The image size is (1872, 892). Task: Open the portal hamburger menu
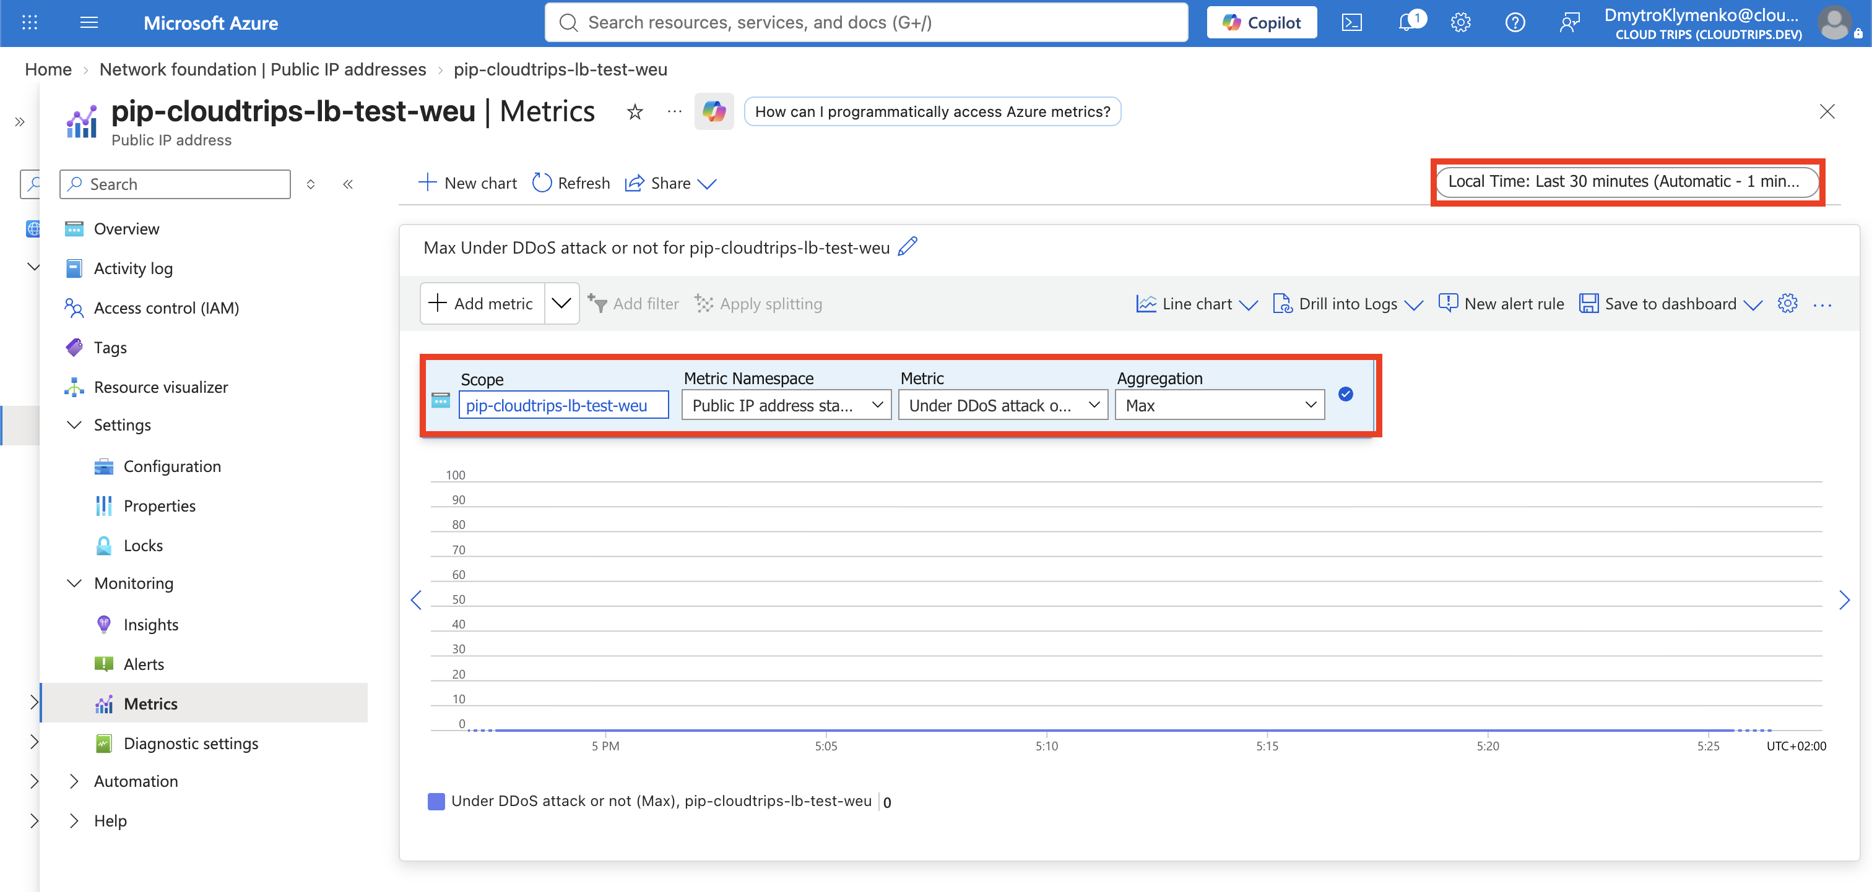pyautogui.click(x=89, y=22)
